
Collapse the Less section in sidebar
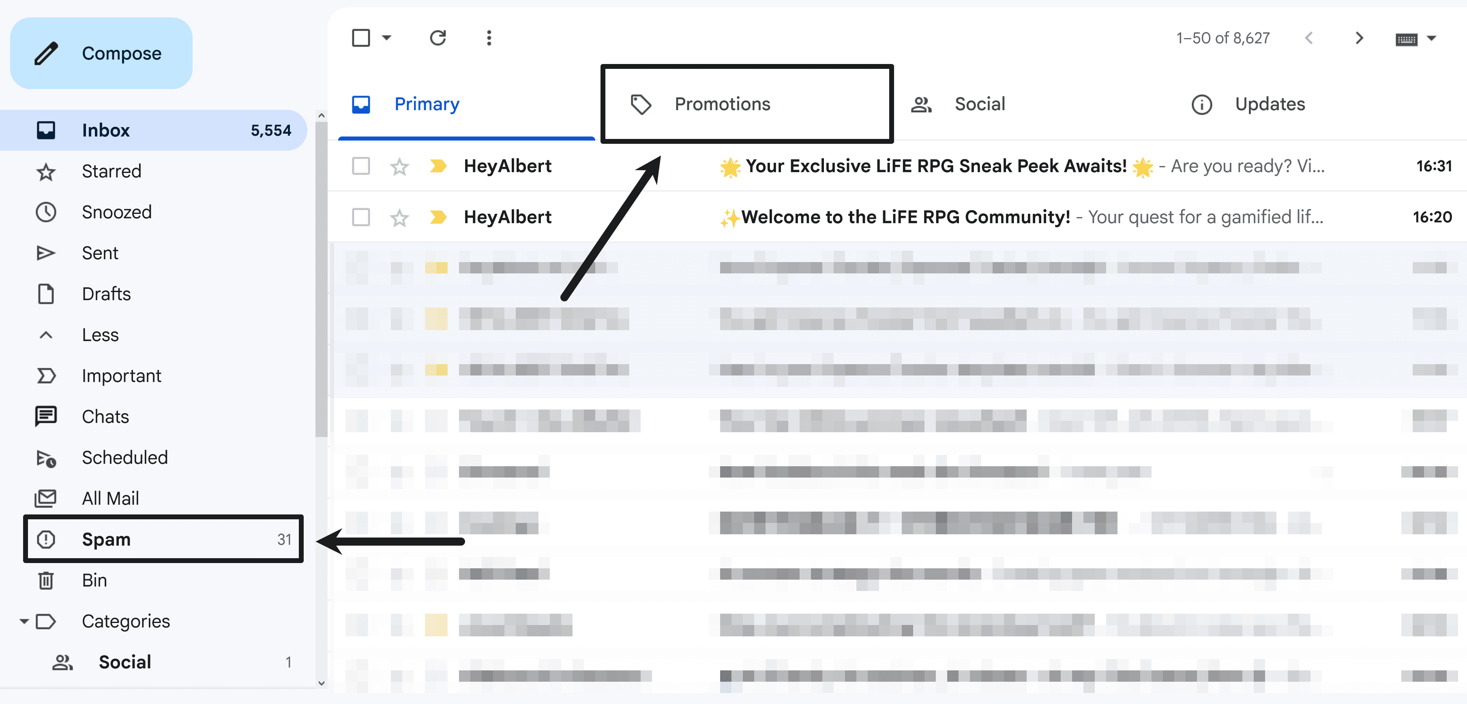45,335
